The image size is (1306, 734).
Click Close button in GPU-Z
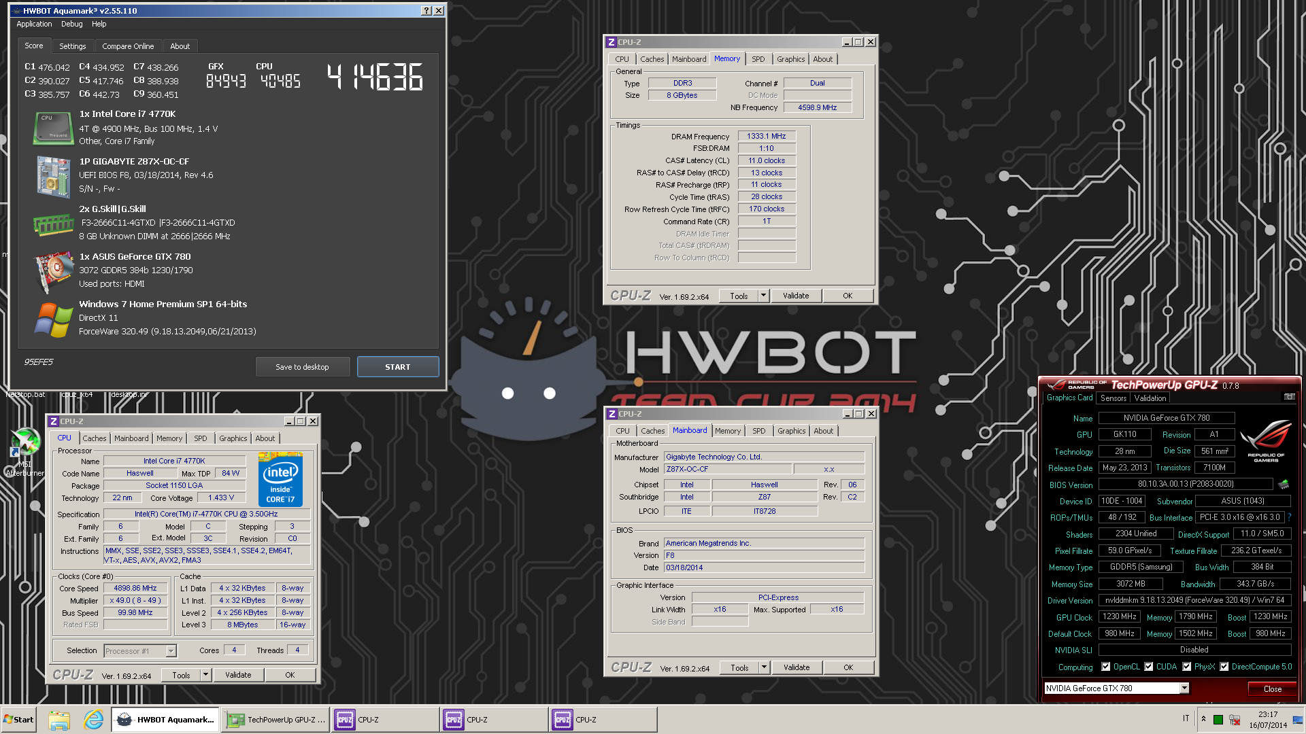point(1272,688)
